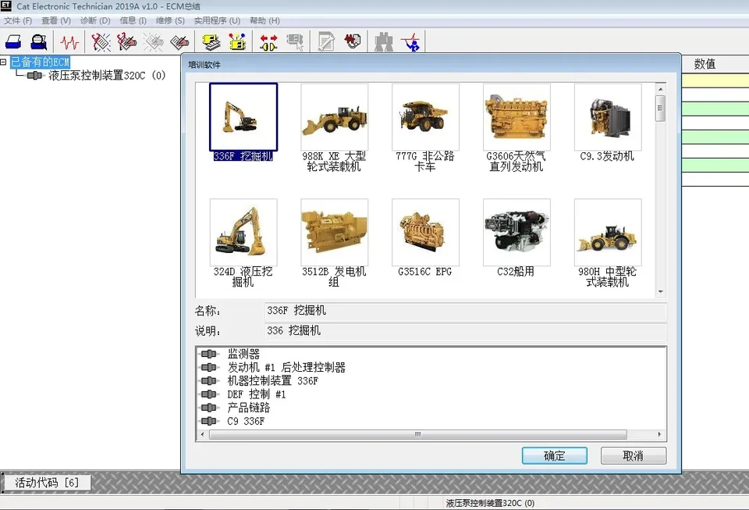Select the 988K XE 大型轮式装载机 thumbnail
749x510 pixels.
click(x=335, y=117)
